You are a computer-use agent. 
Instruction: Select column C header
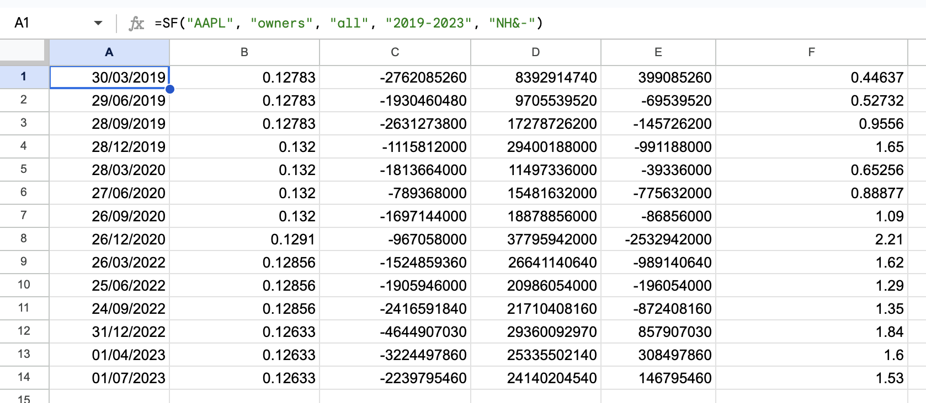[395, 52]
